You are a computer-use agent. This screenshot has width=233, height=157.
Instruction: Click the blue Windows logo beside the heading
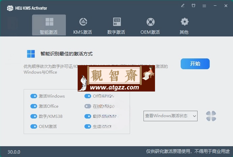click(x=31, y=54)
